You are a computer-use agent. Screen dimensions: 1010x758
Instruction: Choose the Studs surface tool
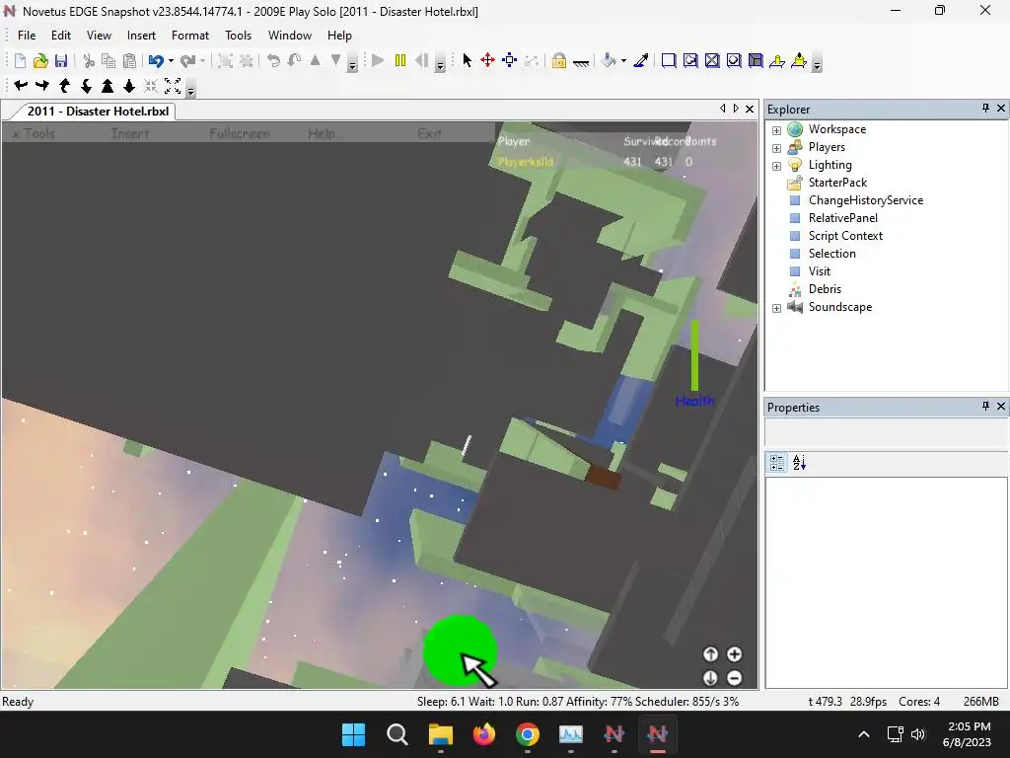pos(734,60)
